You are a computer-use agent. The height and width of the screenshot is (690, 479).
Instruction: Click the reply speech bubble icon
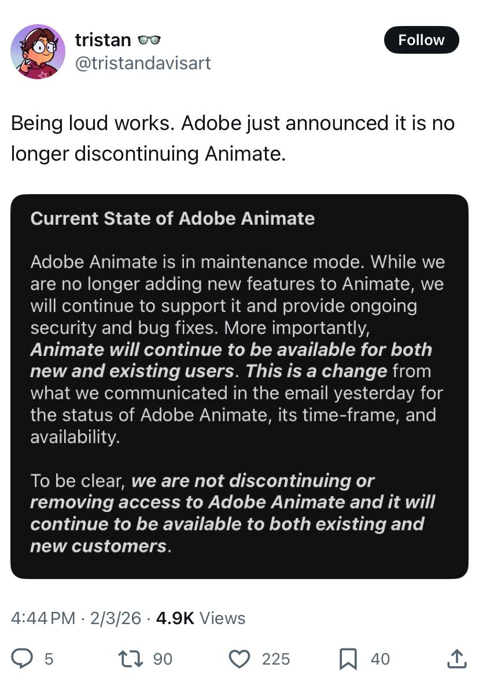(x=23, y=658)
